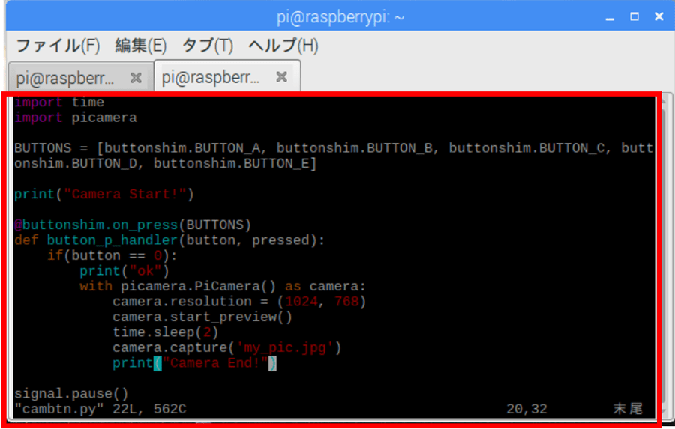Image resolution: width=675 pixels, height=429 pixels.
Task: Click the terminal vertical scrollbar
Action: (x=665, y=256)
